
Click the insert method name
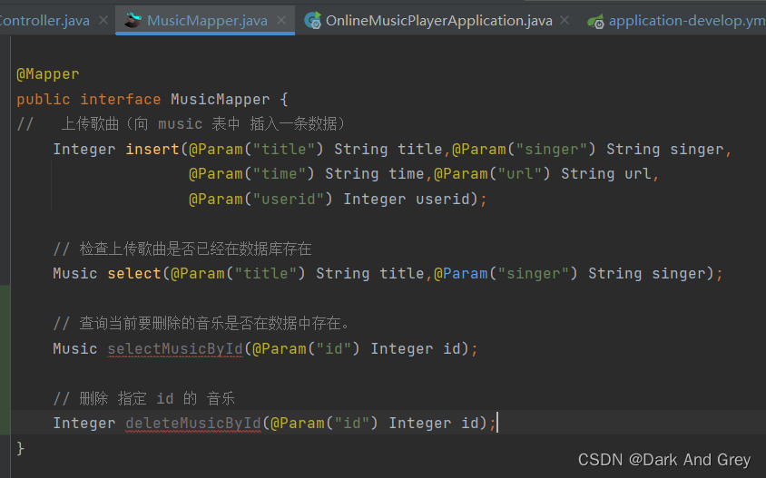(152, 149)
